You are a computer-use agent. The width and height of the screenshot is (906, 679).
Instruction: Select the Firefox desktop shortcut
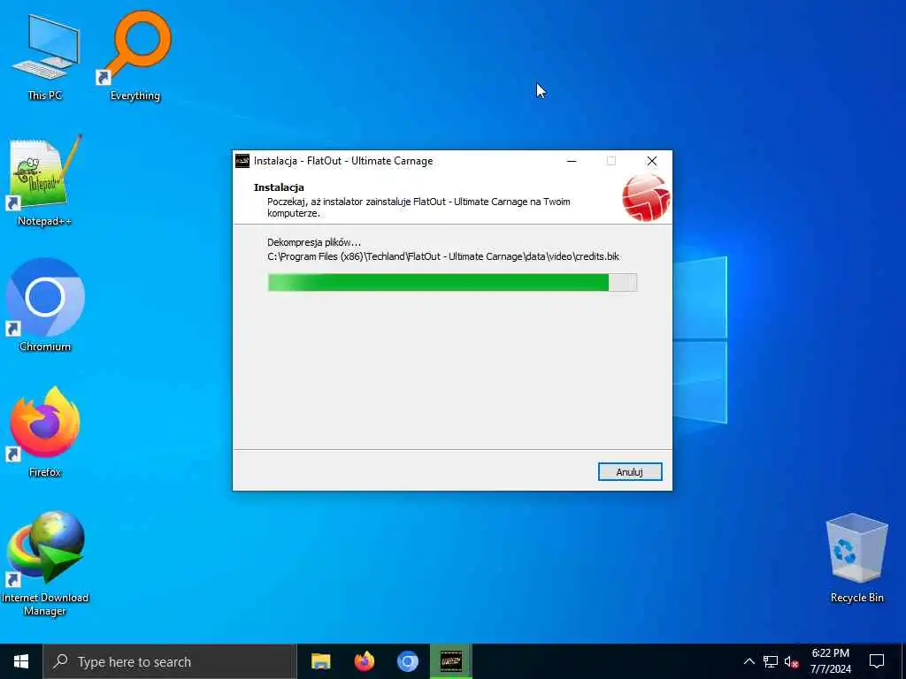[x=45, y=431]
